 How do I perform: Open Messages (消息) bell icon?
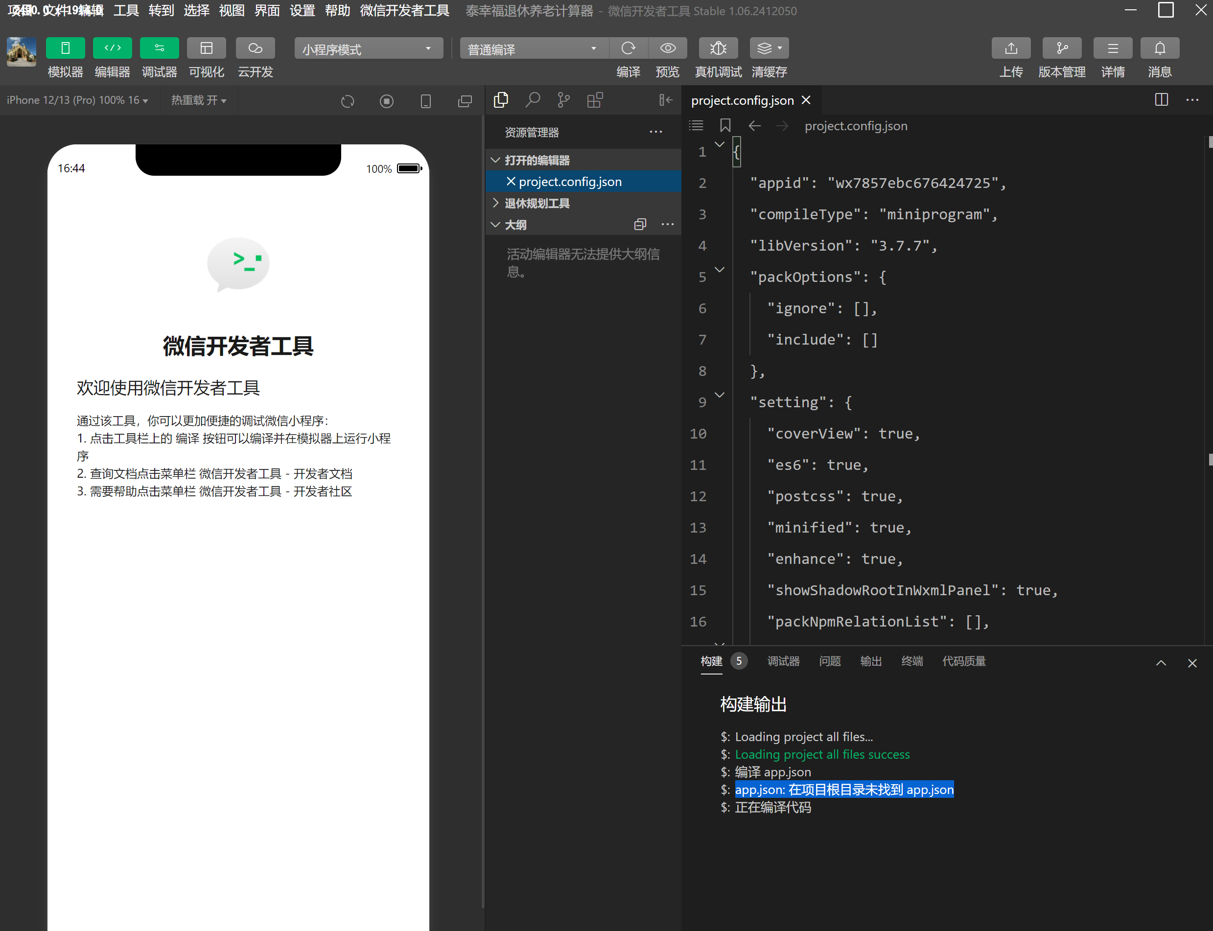click(1160, 48)
